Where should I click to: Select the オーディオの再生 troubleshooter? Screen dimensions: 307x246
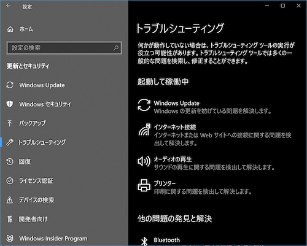[206, 163]
